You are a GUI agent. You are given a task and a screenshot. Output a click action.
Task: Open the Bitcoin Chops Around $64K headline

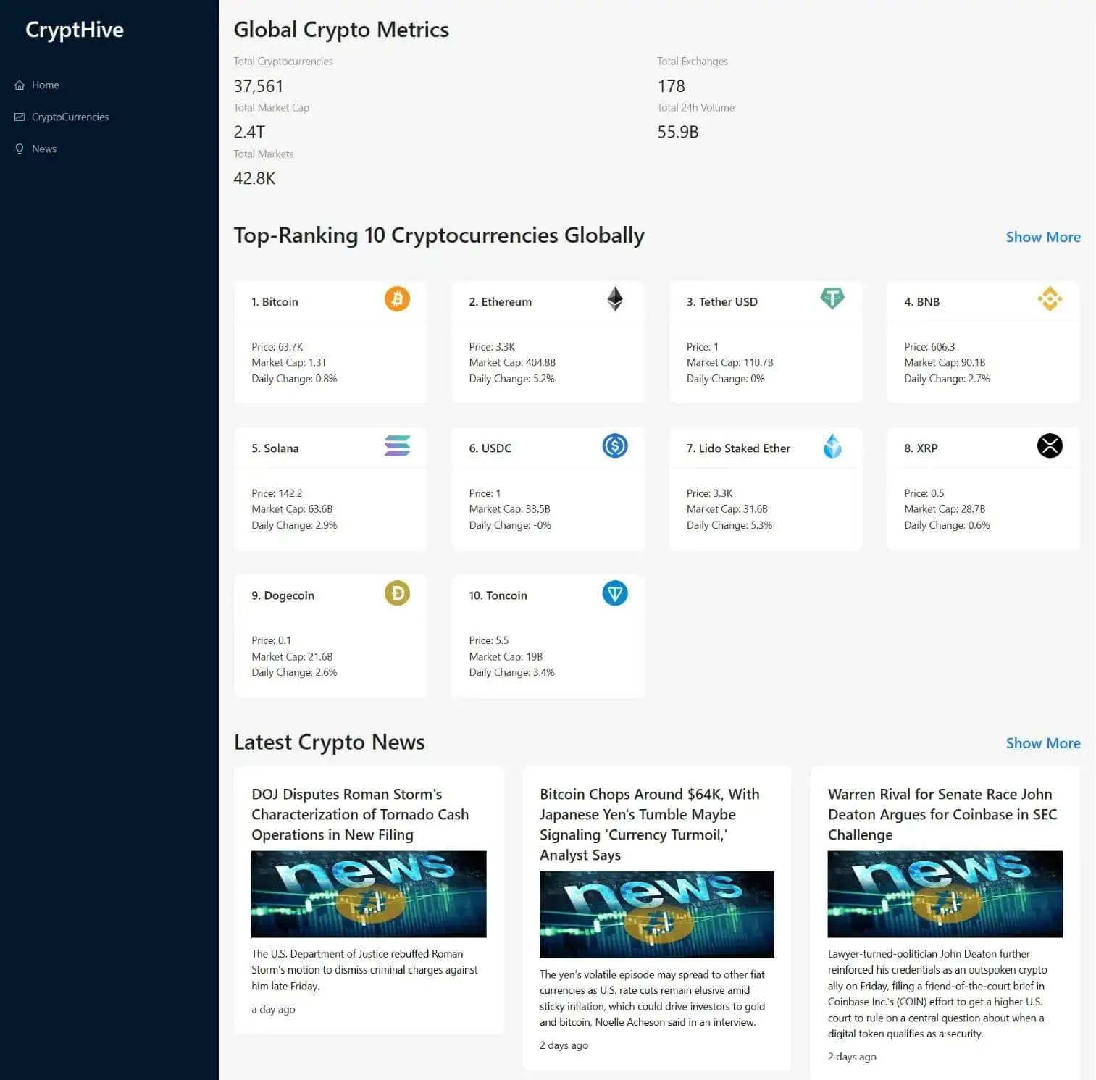(650, 824)
